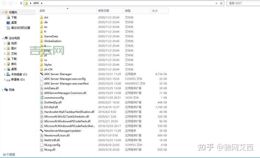The height and width of the screenshot is (158, 260).
Task: Open address bar history dropdown
Action: (216, 3)
